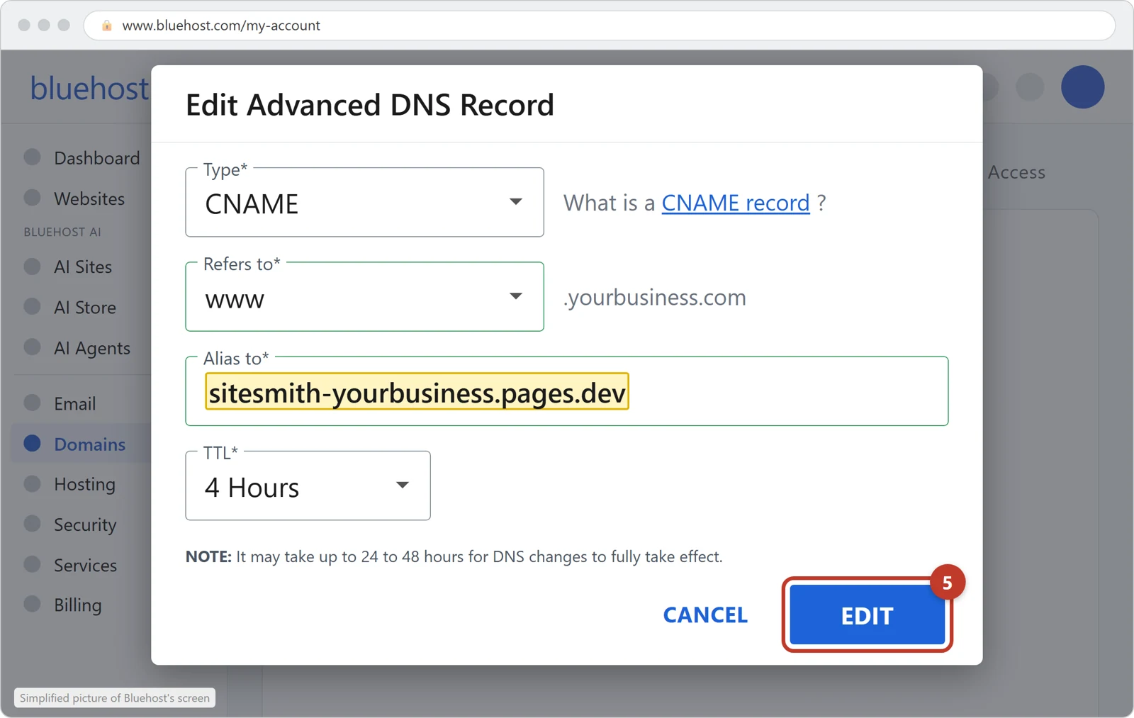1134x718 pixels.
Task: Click the BLUEHOST AI section label
Action: click(x=62, y=232)
